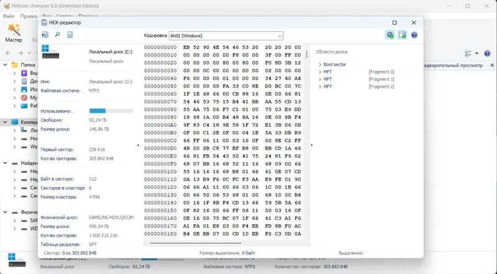497x274 pixels.
Task: Click hex byte EB at offset 0000000000
Action: pyautogui.click(x=186, y=47)
